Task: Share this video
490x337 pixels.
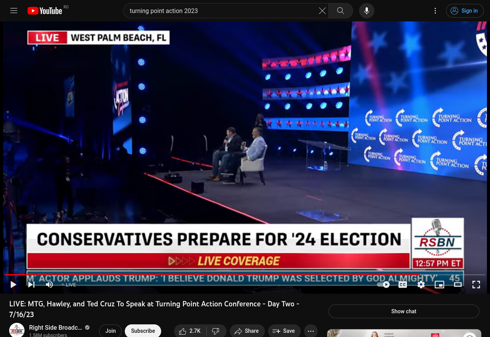Action: (247, 331)
